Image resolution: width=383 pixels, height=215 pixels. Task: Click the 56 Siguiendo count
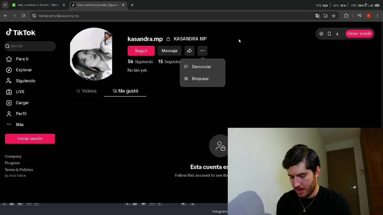point(140,62)
